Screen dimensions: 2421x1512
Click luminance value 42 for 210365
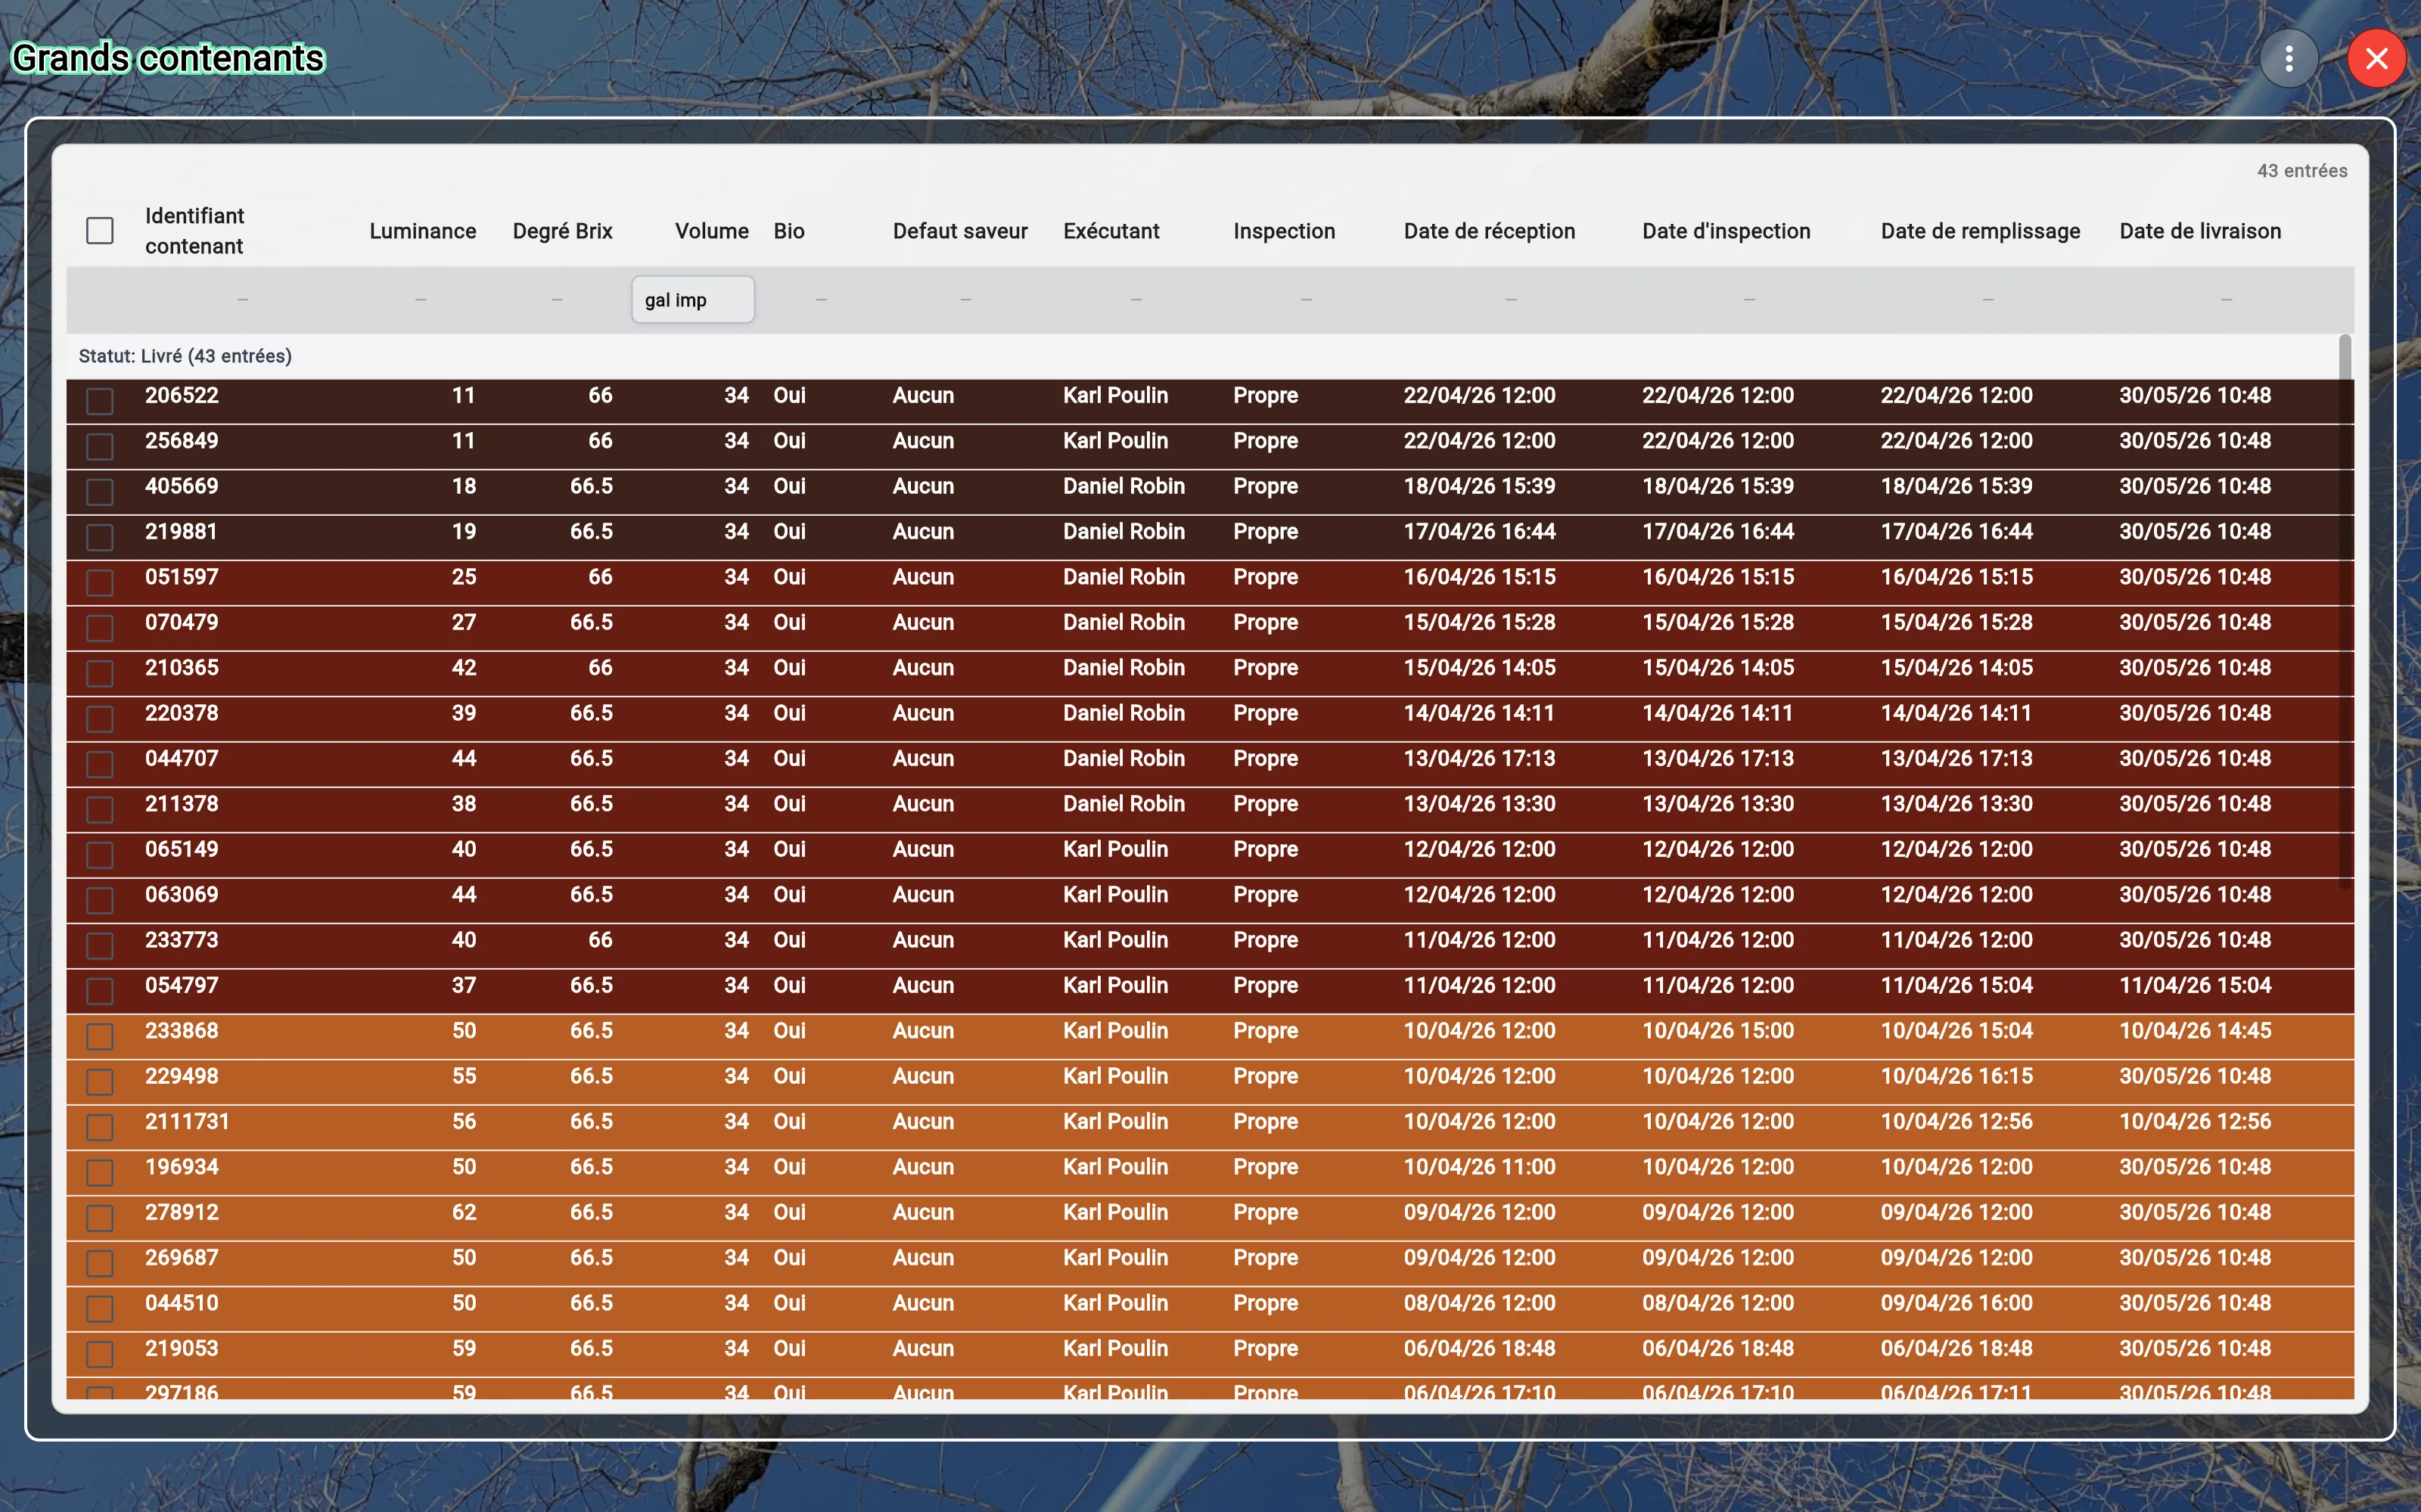464,668
